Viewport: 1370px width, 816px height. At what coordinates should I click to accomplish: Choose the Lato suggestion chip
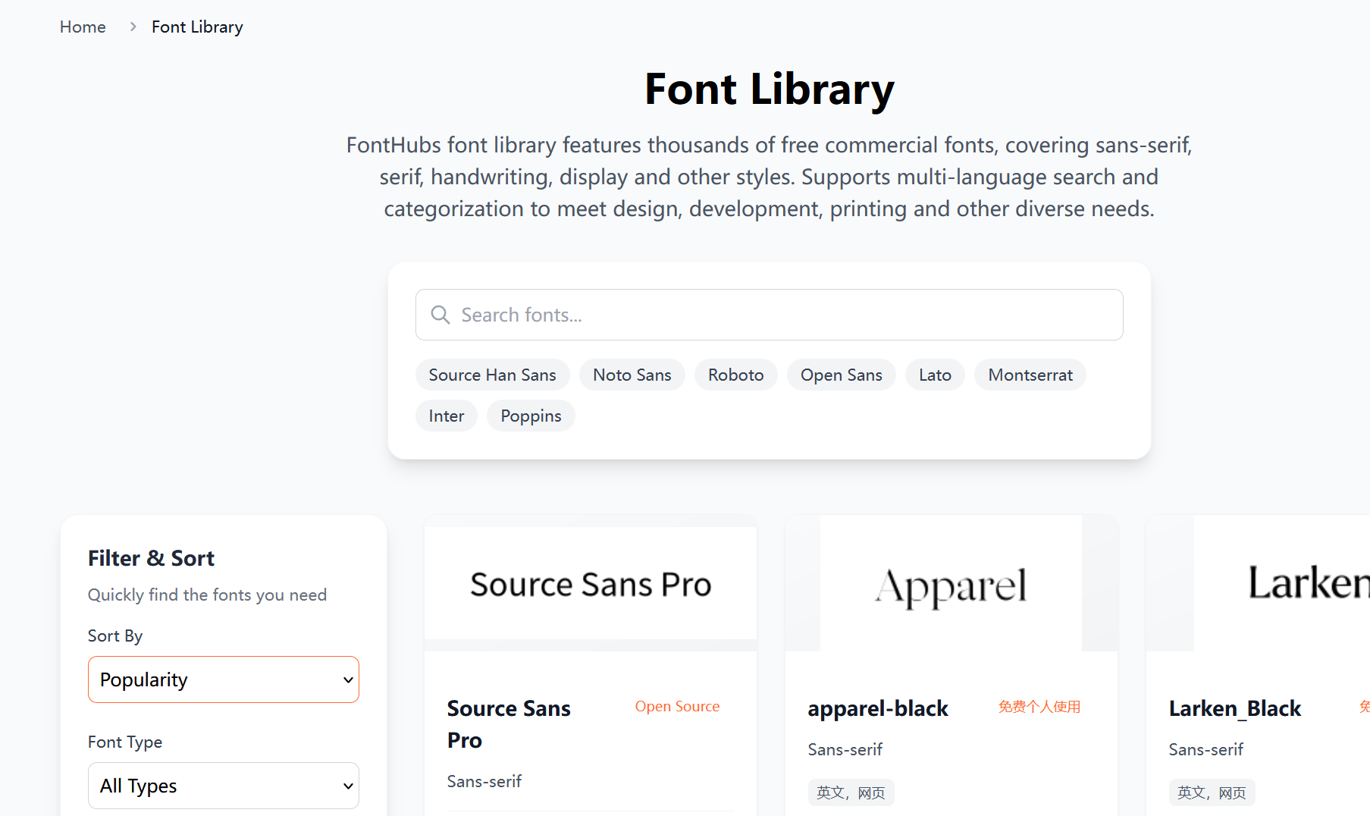(935, 375)
